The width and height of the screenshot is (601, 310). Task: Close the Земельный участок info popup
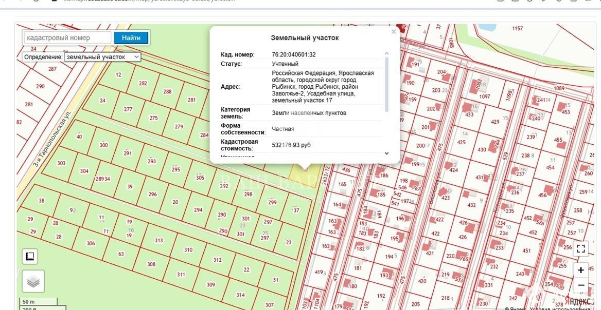tap(394, 32)
